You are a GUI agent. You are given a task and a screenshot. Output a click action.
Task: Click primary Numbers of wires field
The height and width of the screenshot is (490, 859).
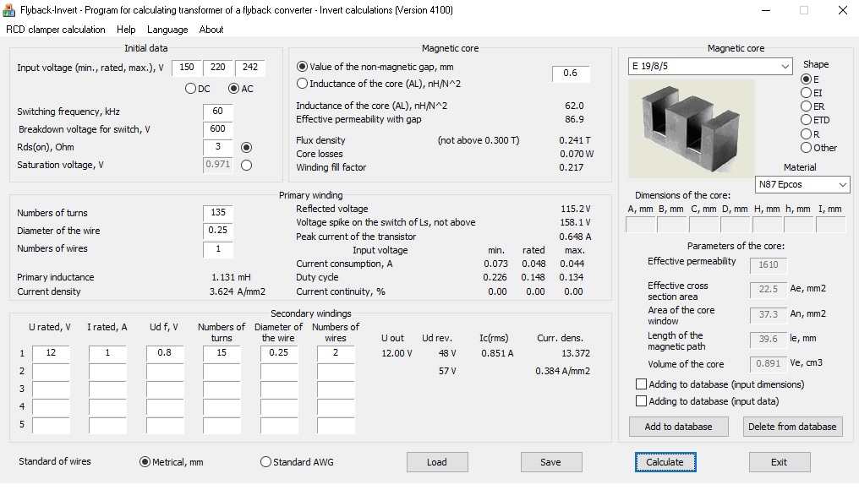click(217, 249)
